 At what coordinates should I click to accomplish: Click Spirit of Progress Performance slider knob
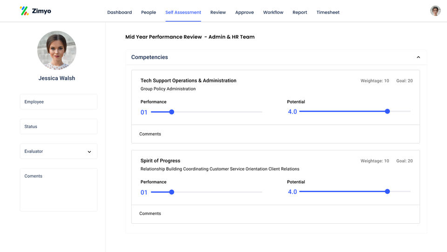point(171,192)
